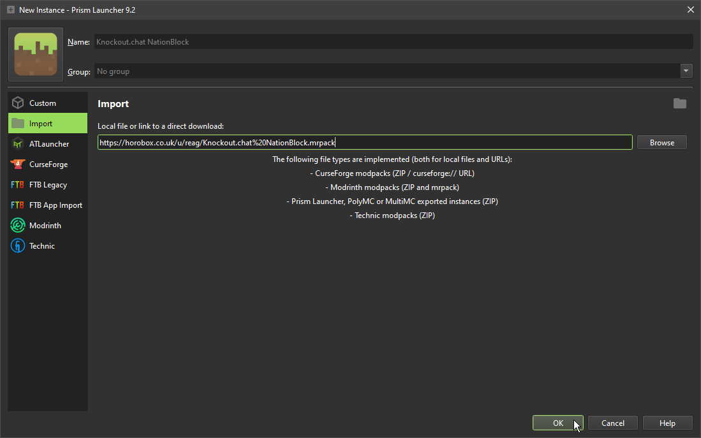Click the Custom cube icon in sidebar
Viewport: 701px width, 438px height.
(x=18, y=103)
